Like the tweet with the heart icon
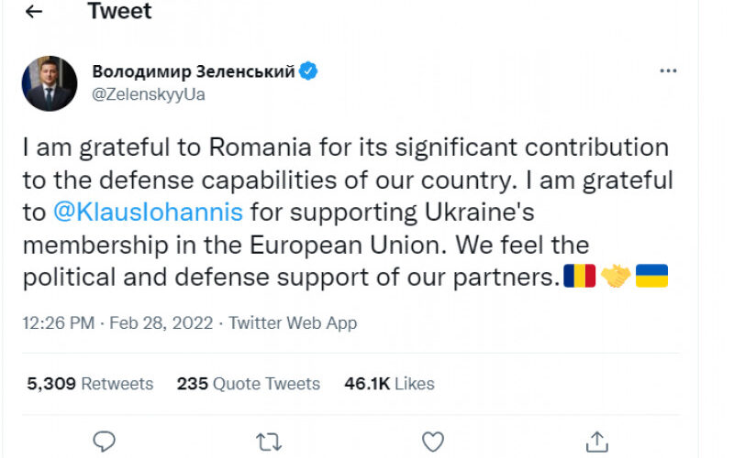This screenshot has width=734, height=458. point(432,442)
